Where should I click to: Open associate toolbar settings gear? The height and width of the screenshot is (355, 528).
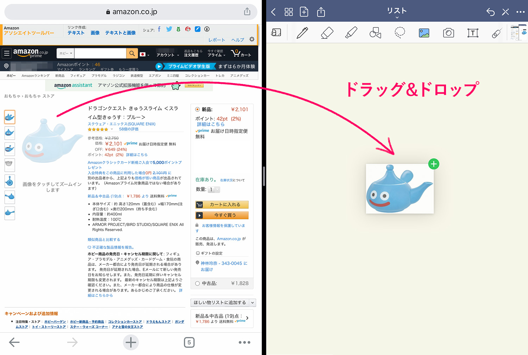(x=252, y=39)
